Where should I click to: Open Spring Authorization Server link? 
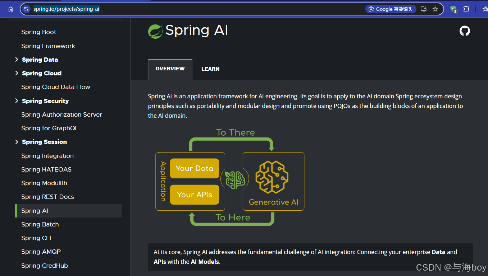pos(62,114)
